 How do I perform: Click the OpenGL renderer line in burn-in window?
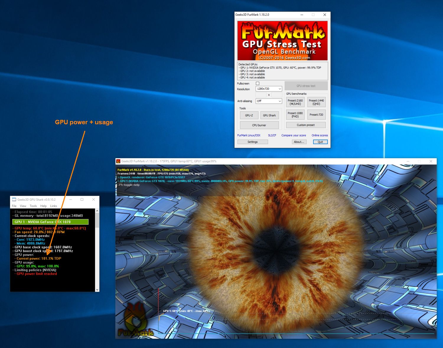(x=152, y=177)
